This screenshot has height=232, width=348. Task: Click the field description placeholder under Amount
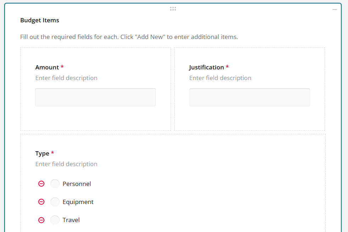coord(66,78)
